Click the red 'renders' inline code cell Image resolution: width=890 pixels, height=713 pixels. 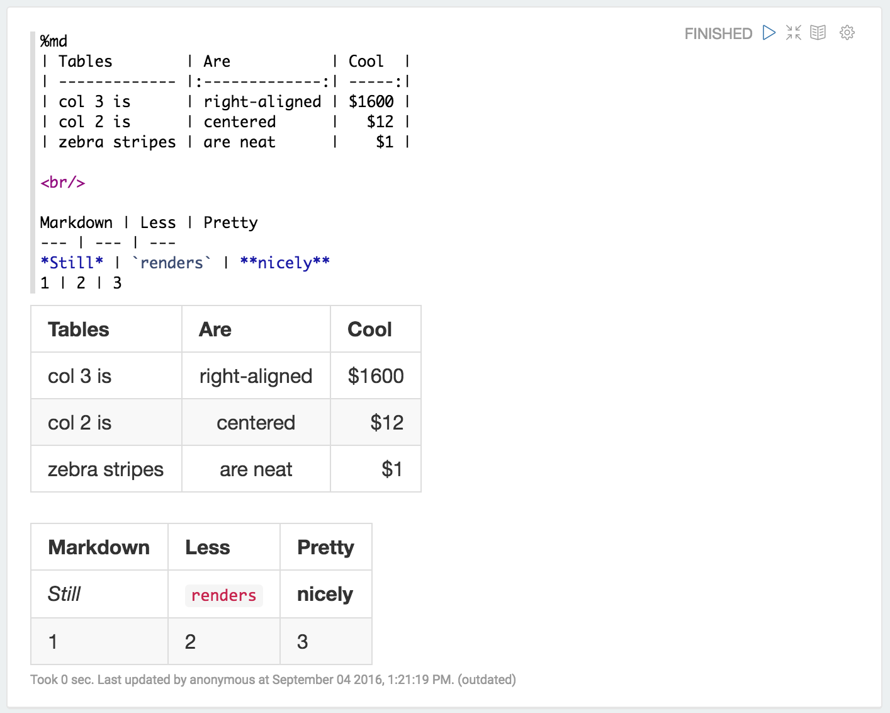tap(223, 595)
